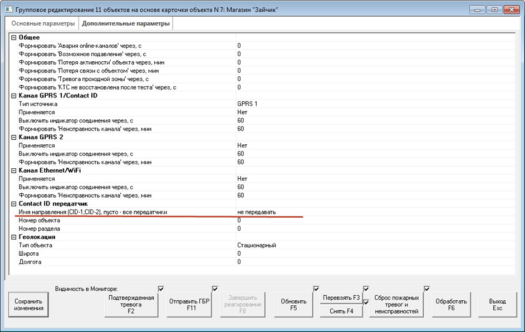525x332 pixels.
Task: Select Тип объекта row label
Action: point(35,245)
